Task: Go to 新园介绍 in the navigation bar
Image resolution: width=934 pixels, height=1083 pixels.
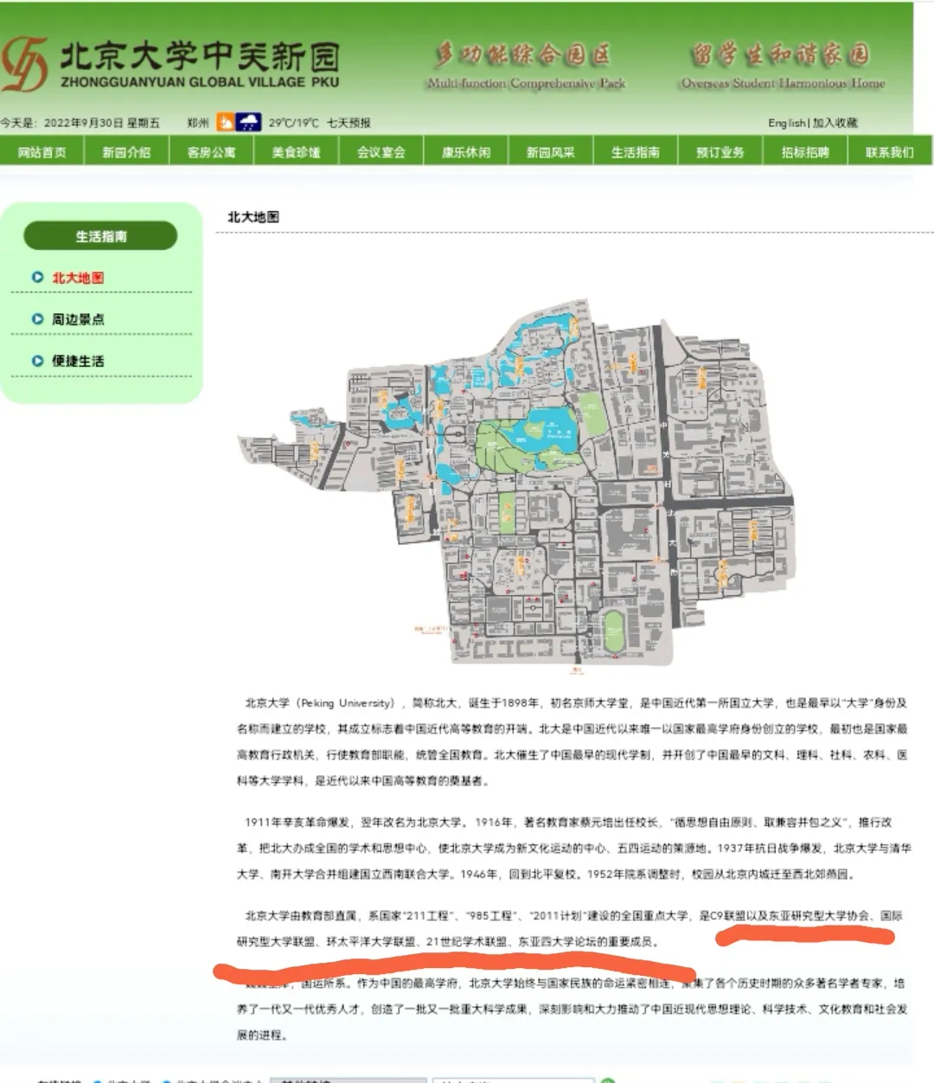Action: click(x=126, y=152)
